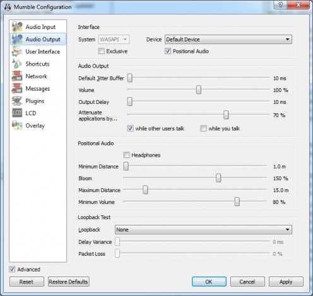Click the Audio Input headset icon
This screenshot has width=313, height=296.
point(17,26)
